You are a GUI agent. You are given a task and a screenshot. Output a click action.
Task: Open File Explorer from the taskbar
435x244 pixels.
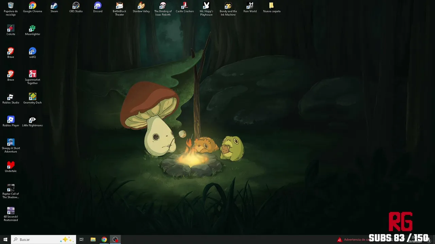point(93,239)
